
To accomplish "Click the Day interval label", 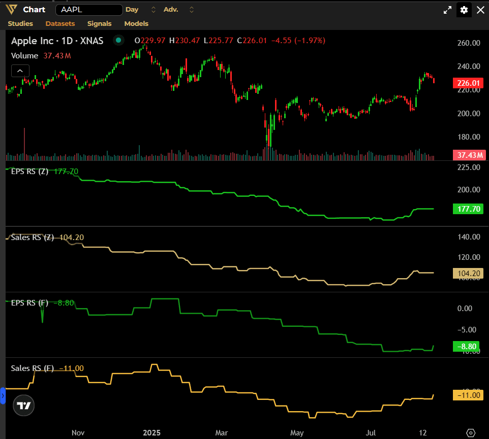I will tap(132, 10).
